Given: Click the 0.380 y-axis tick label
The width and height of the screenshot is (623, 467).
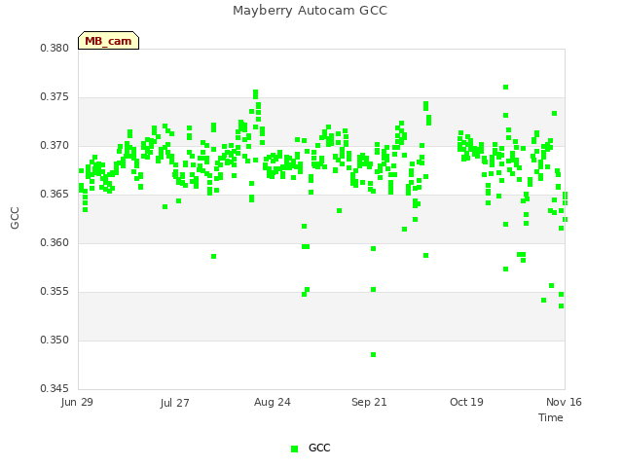Looking at the screenshot, I should [x=55, y=48].
